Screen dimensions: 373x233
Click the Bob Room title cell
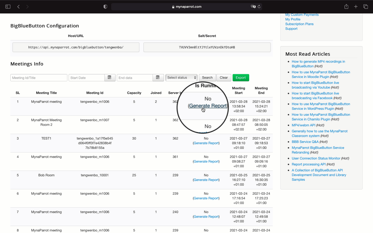click(x=46, y=175)
